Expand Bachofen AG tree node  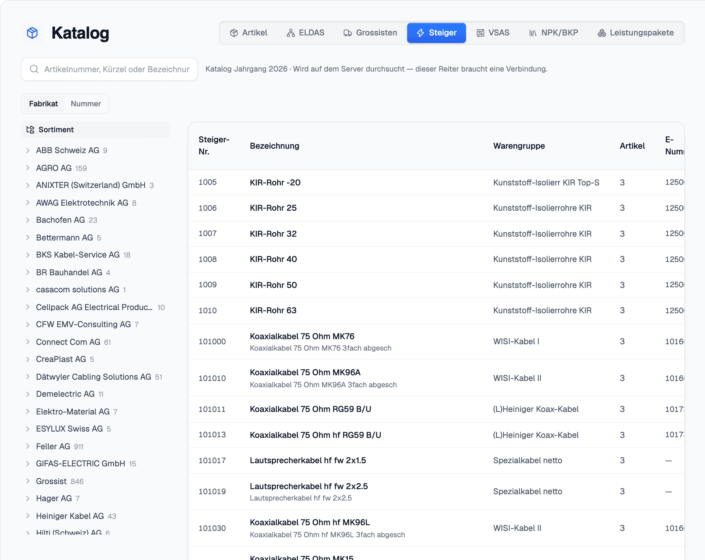tap(28, 220)
